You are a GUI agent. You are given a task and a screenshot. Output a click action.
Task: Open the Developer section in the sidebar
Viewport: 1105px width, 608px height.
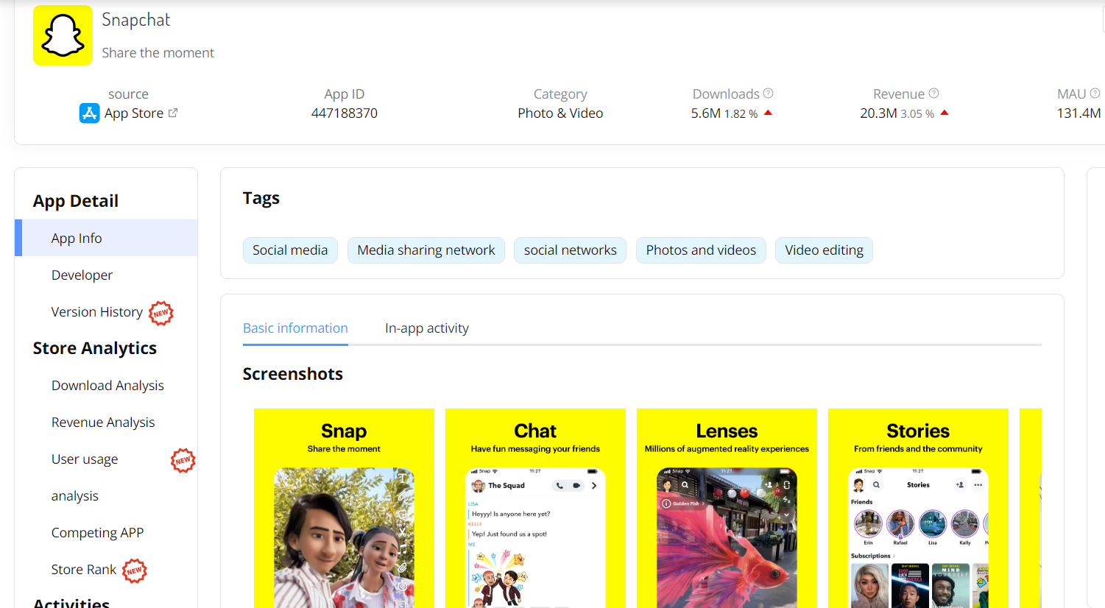[82, 275]
